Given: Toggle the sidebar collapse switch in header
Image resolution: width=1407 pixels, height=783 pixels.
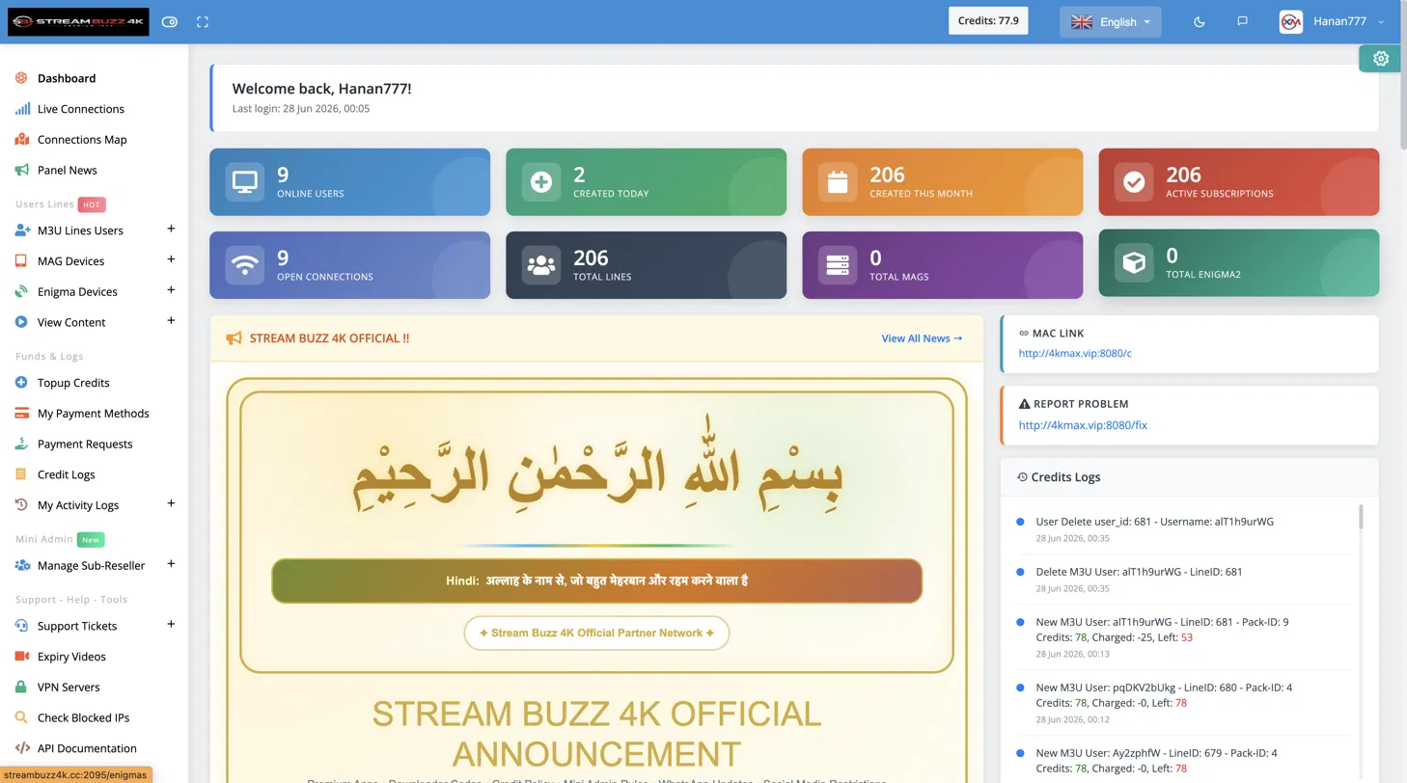Looking at the screenshot, I should tap(170, 21).
